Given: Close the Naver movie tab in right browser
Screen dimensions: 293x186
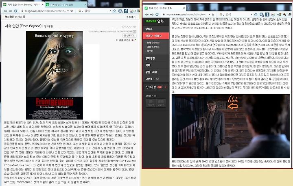Looking at the screenshot, I should (184, 8).
